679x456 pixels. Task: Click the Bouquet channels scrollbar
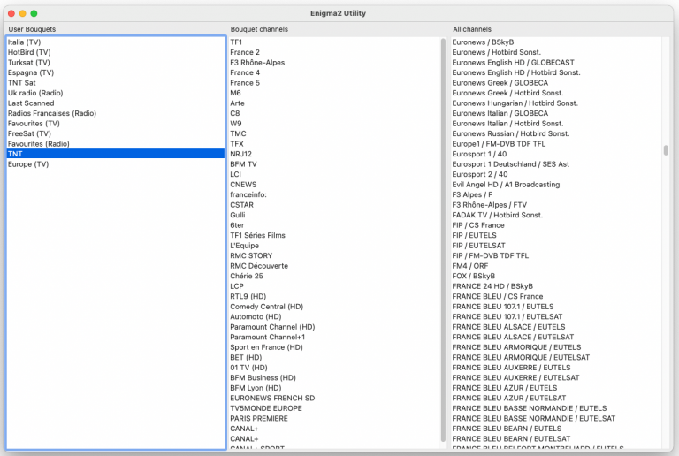[443, 240]
